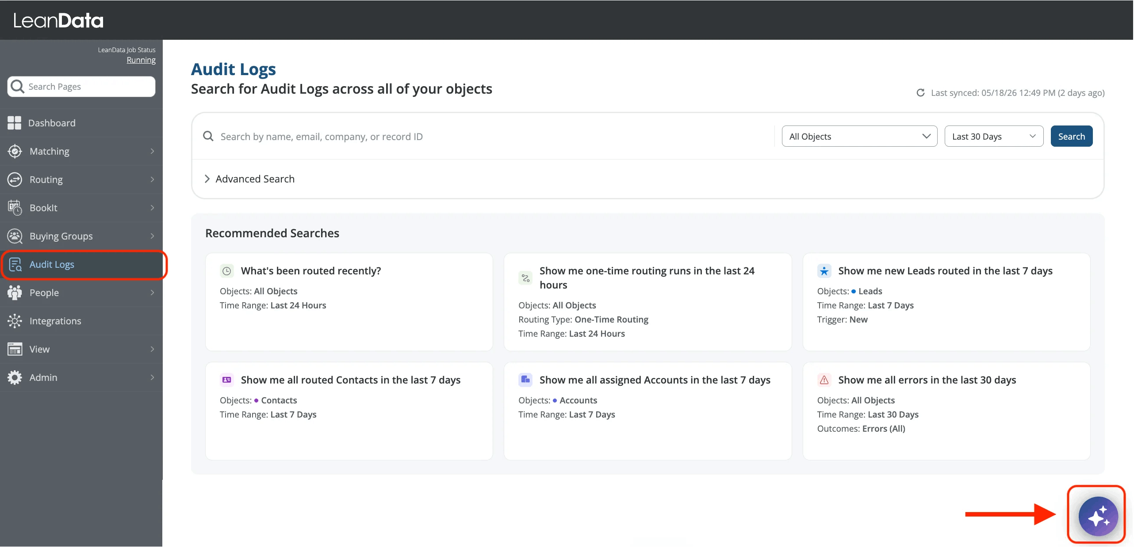This screenshot has height=547, width=1134.
Task: Click the one-time routing card icon
Action: click(x=525, y=278)
